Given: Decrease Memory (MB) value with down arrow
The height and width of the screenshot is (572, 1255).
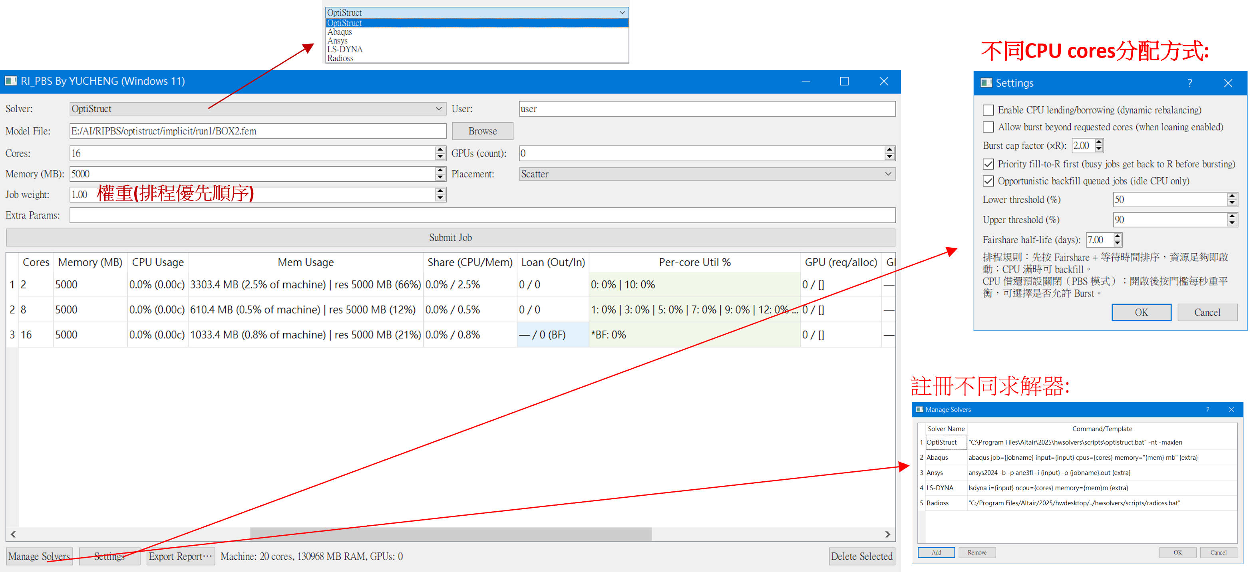Looking at the screenshot, I should click(440, 177).
